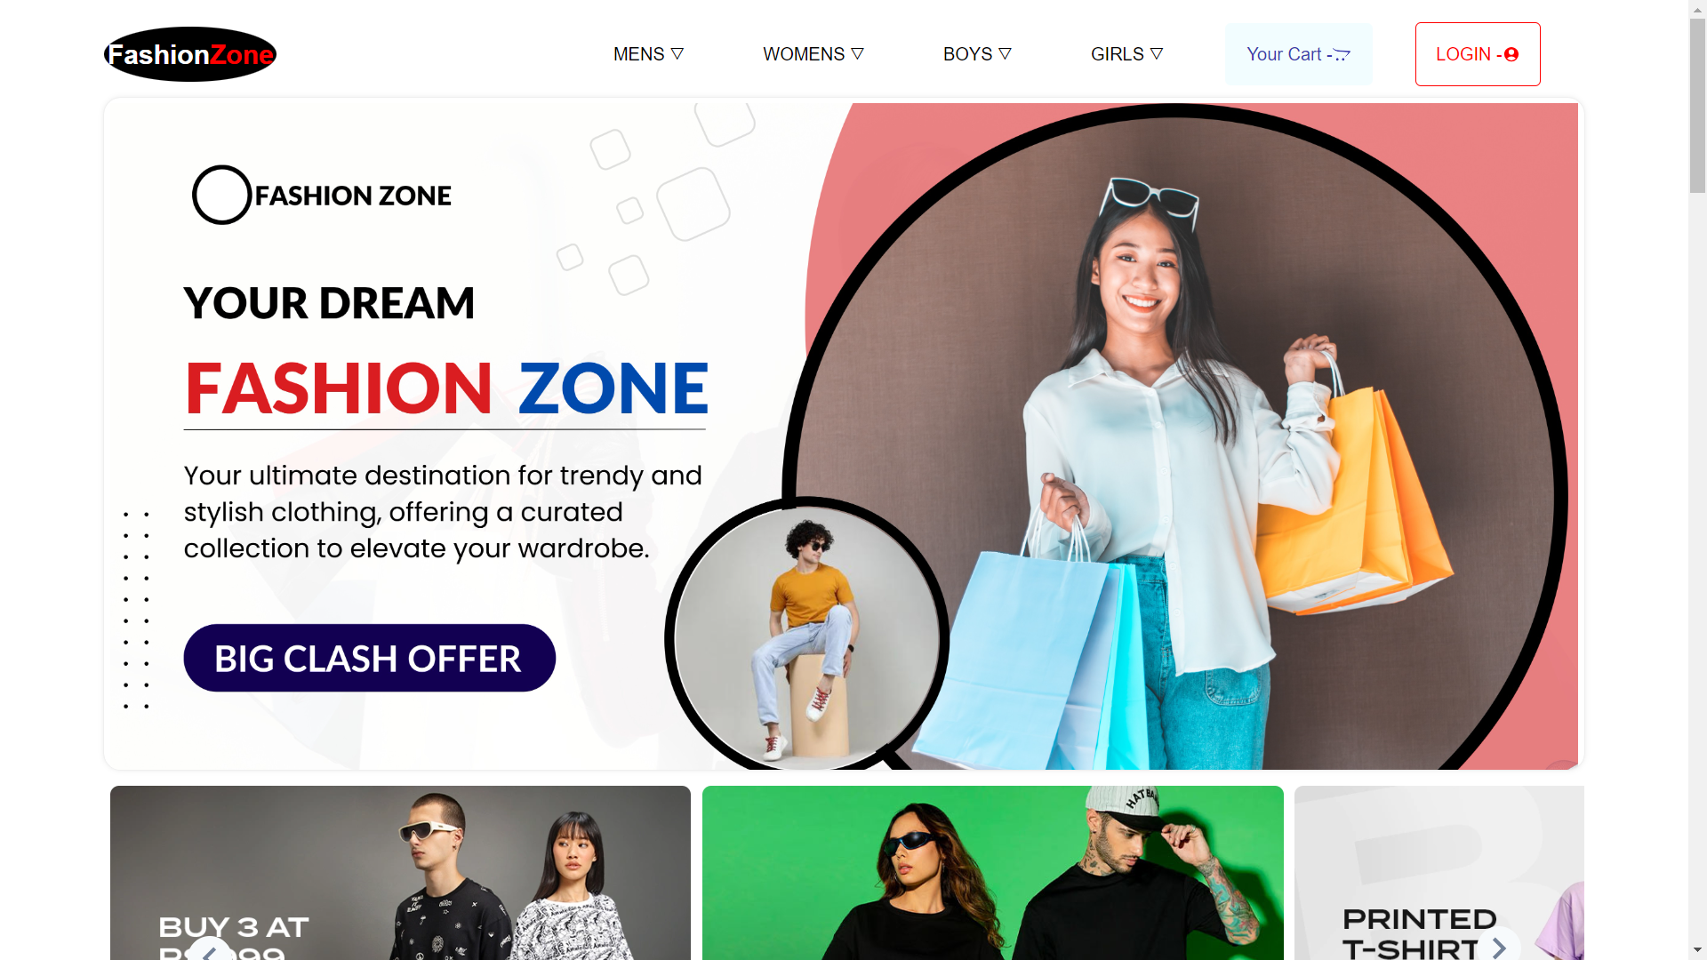1707x960 pixels.
Task: Open the GIRLS menu
Action: pos(1126,54)
